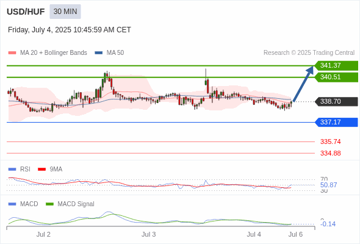The image size is (360, 244).
Task: Click the MACD Signal green legend swatch
Action: coord(49,204)
